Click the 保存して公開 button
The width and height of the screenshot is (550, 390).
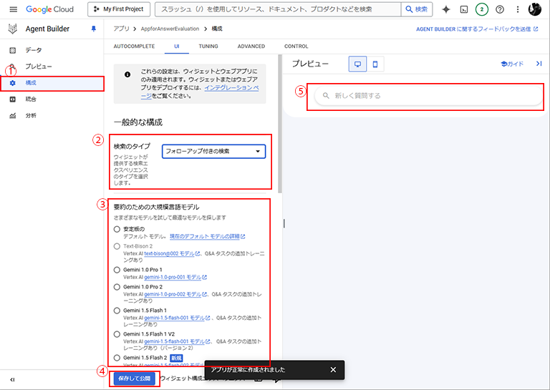132,378
